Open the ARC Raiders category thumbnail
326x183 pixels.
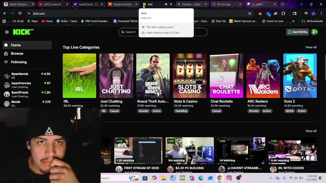click(263, 75)
